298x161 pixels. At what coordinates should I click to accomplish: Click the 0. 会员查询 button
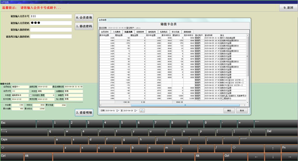[x=84, y=17]
